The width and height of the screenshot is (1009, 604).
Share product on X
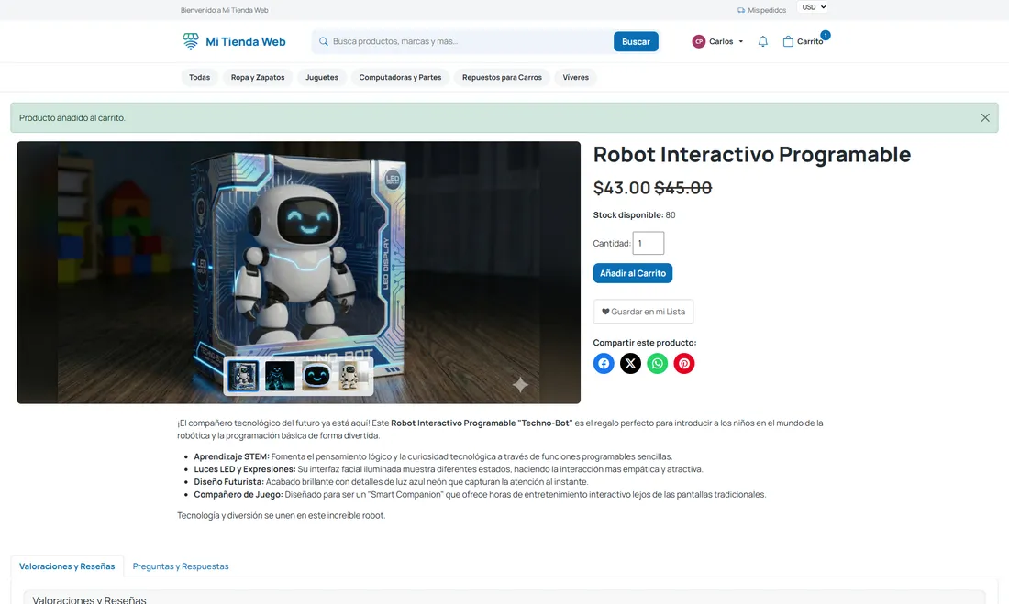(631, 364)
